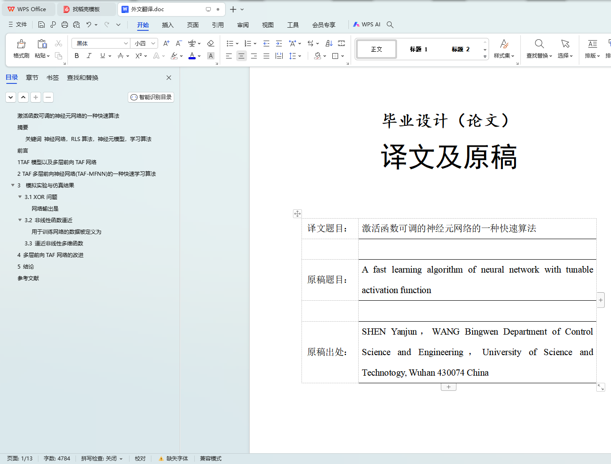611x464 pixels.
Task: Collapse the '3.1 XOR 问题' outline node
Action: (20, 197)
